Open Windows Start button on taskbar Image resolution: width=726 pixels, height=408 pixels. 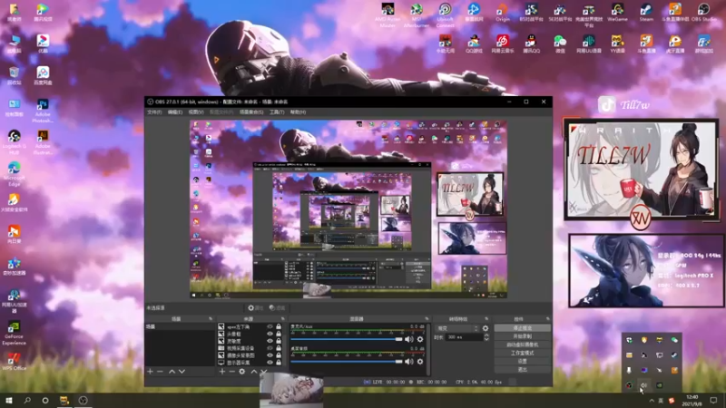8,401
